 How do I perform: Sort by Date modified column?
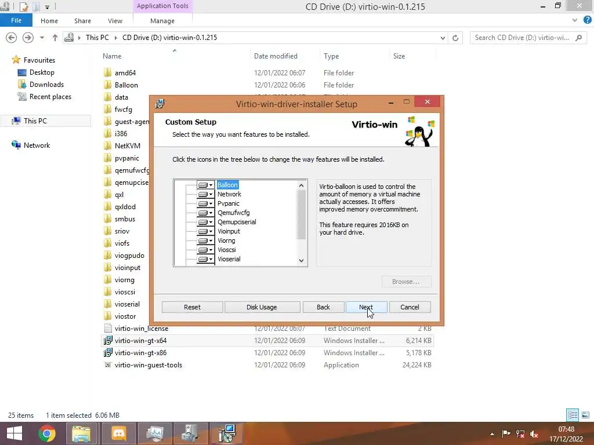tap(276, 56)
